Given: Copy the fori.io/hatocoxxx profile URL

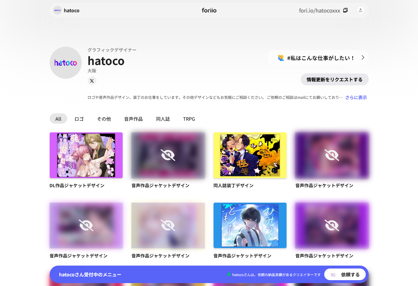Looking at the screenshot, I should (345, 10).
